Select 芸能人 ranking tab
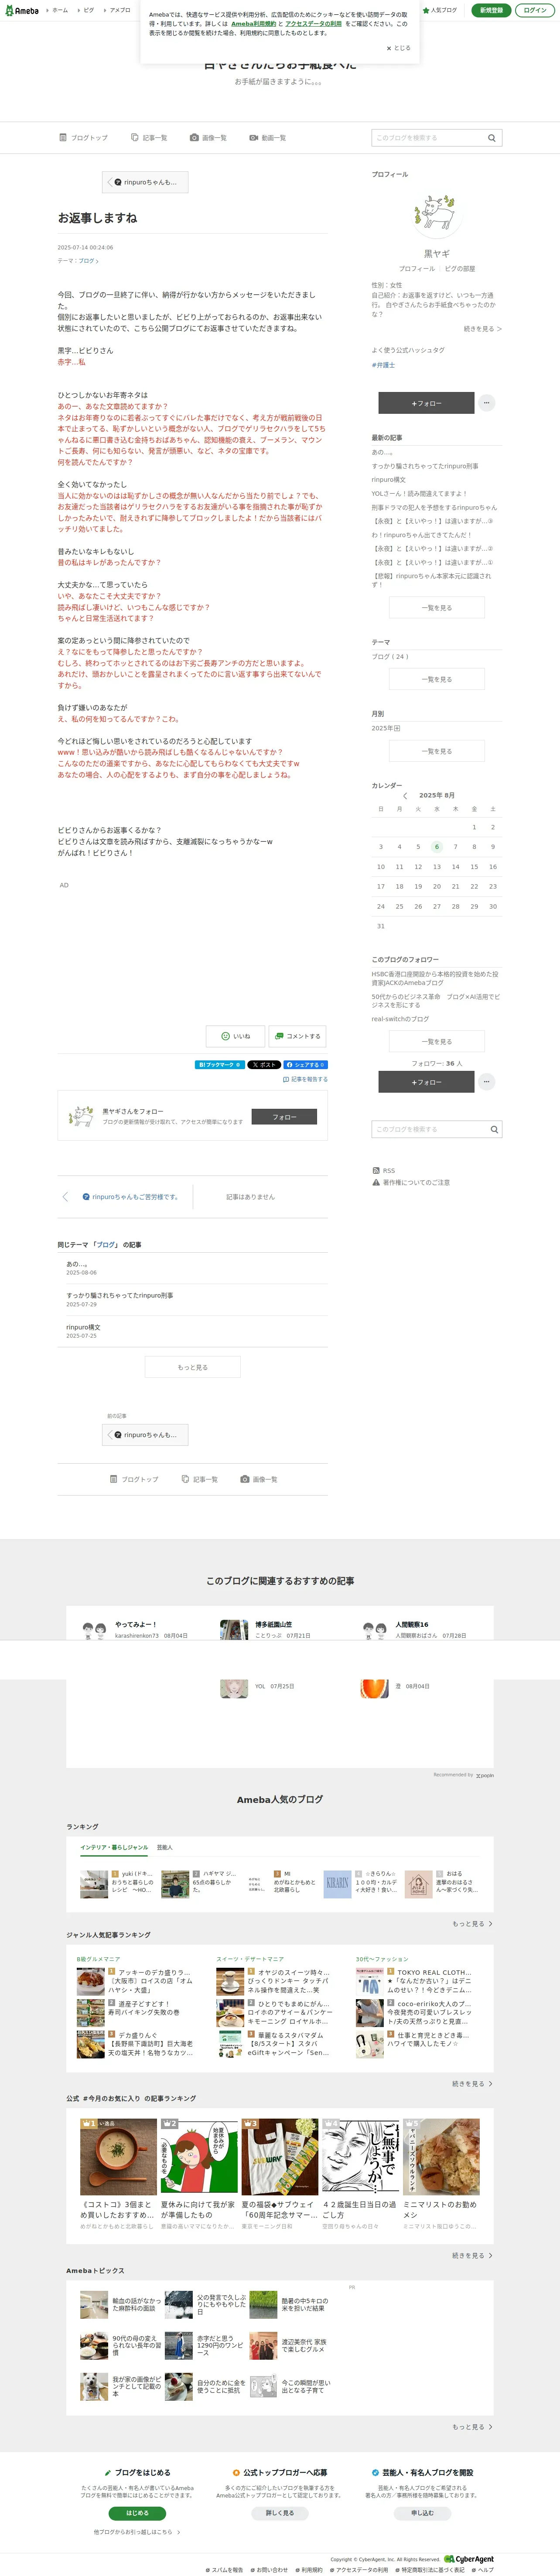Screen dimensions: 560x2576 point(165,1847)
